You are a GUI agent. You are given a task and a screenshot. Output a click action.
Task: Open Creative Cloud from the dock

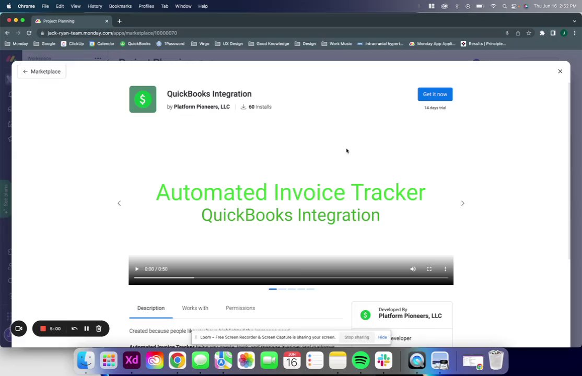(x=155, y=360)
